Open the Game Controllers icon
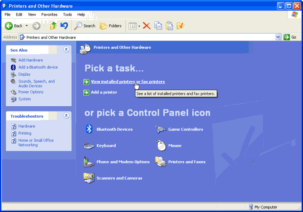The height and width of the screenshot is (212, 303). pos(161,130)
